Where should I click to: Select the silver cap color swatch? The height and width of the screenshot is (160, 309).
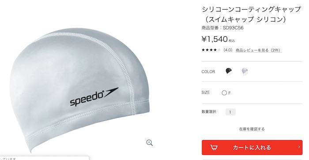pos(245,71)
